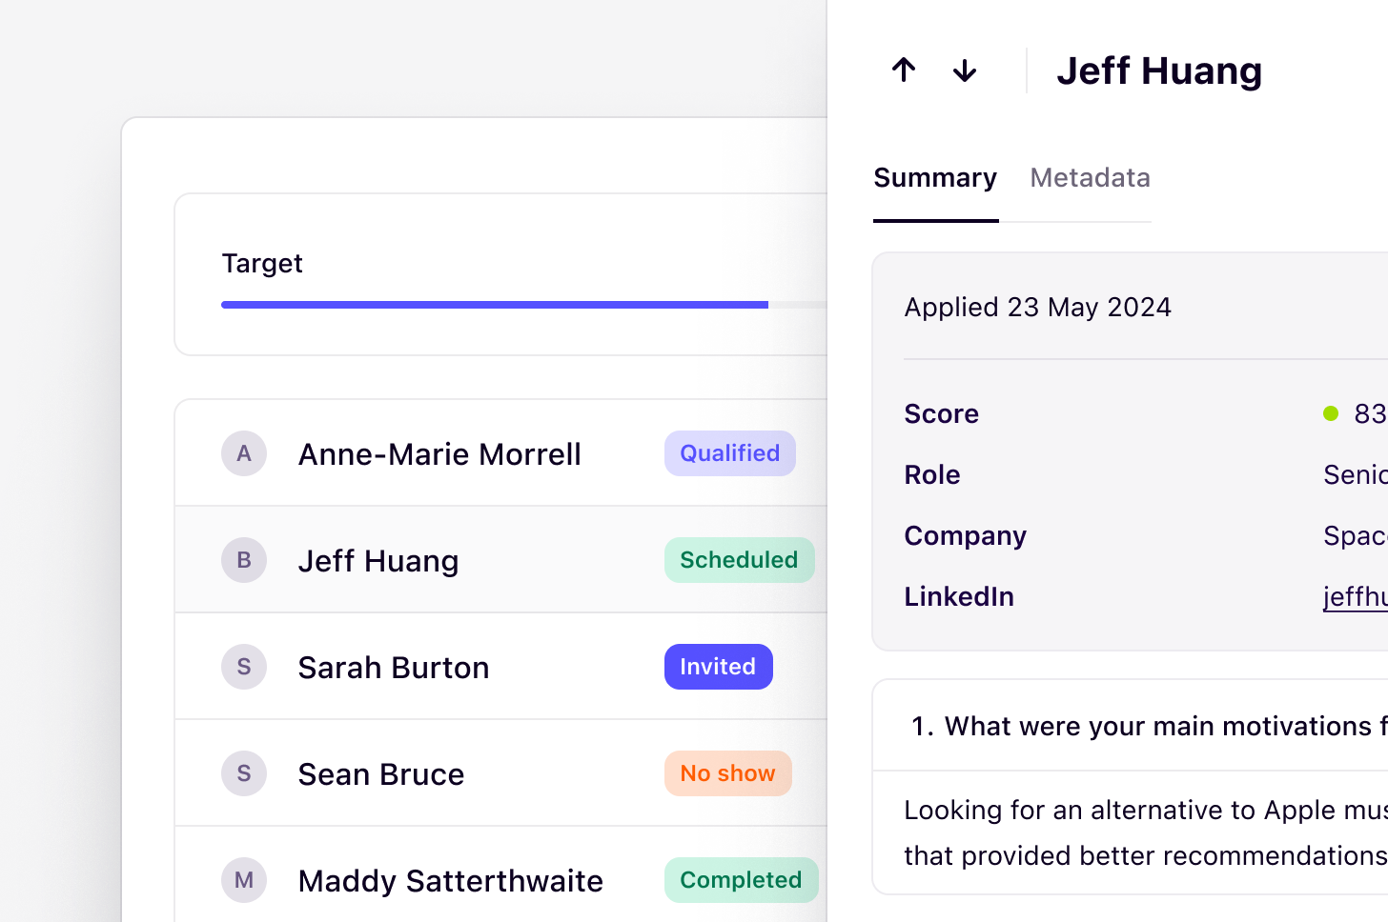Click the Qualified status badge

coord(729,453)
